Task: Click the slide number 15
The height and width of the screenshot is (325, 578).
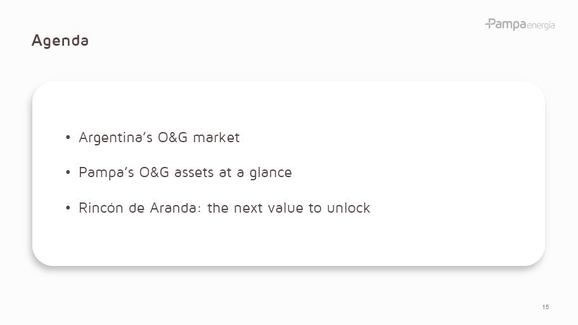Action: 546,307
